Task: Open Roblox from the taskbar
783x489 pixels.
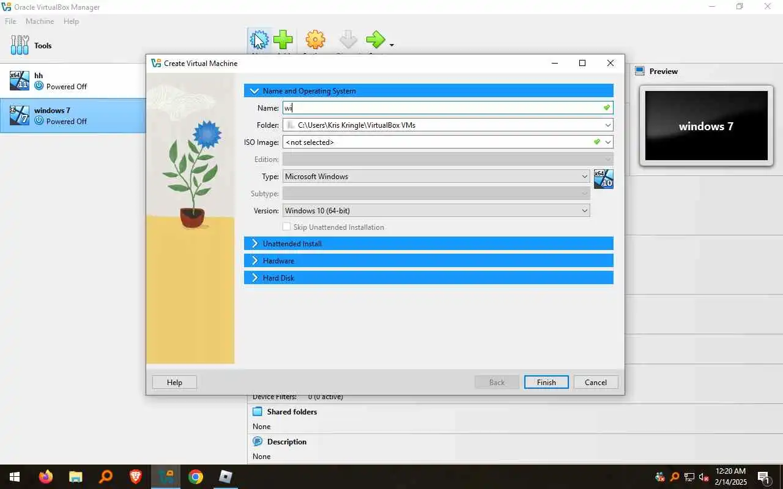Action: pyautogui.click(x=226, y=477)
